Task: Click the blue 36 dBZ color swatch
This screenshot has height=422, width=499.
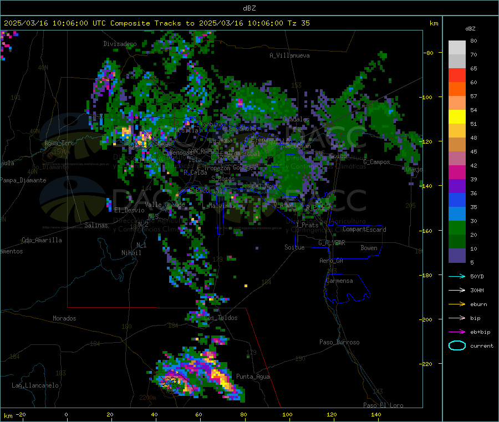Action: coord(457,200)
